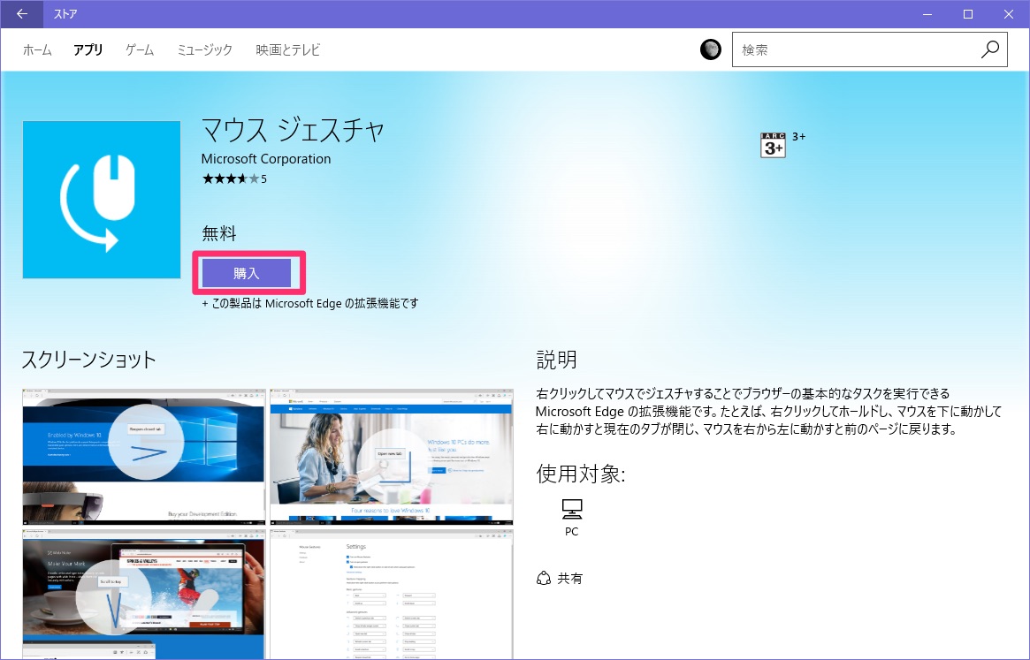Click the 説明 heading
Image resolution: width=1030 pixels, height=660 pixels.
coord(556,360)
